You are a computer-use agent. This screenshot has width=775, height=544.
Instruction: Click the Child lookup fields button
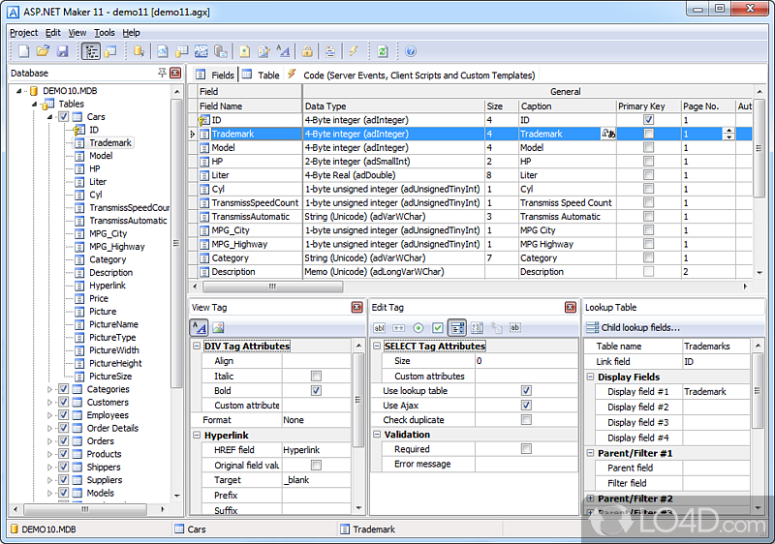tap(639, 327)
